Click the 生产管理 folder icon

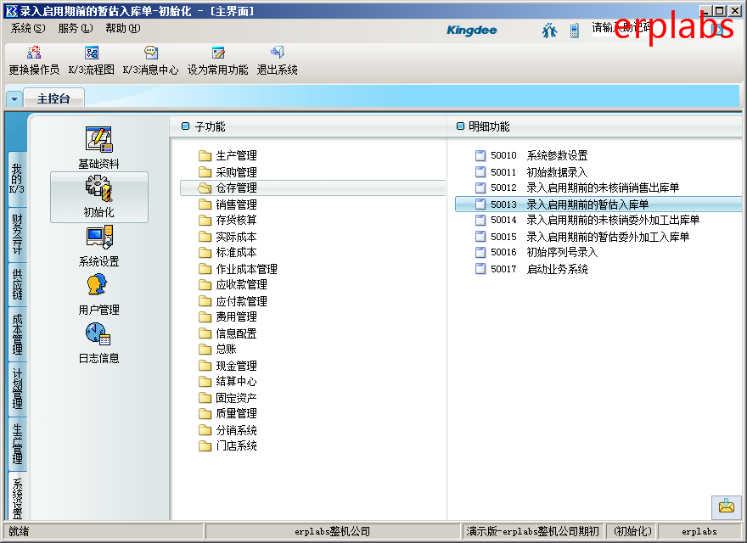click(205, 156)
